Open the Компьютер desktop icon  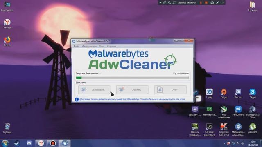tap(7, 6)
